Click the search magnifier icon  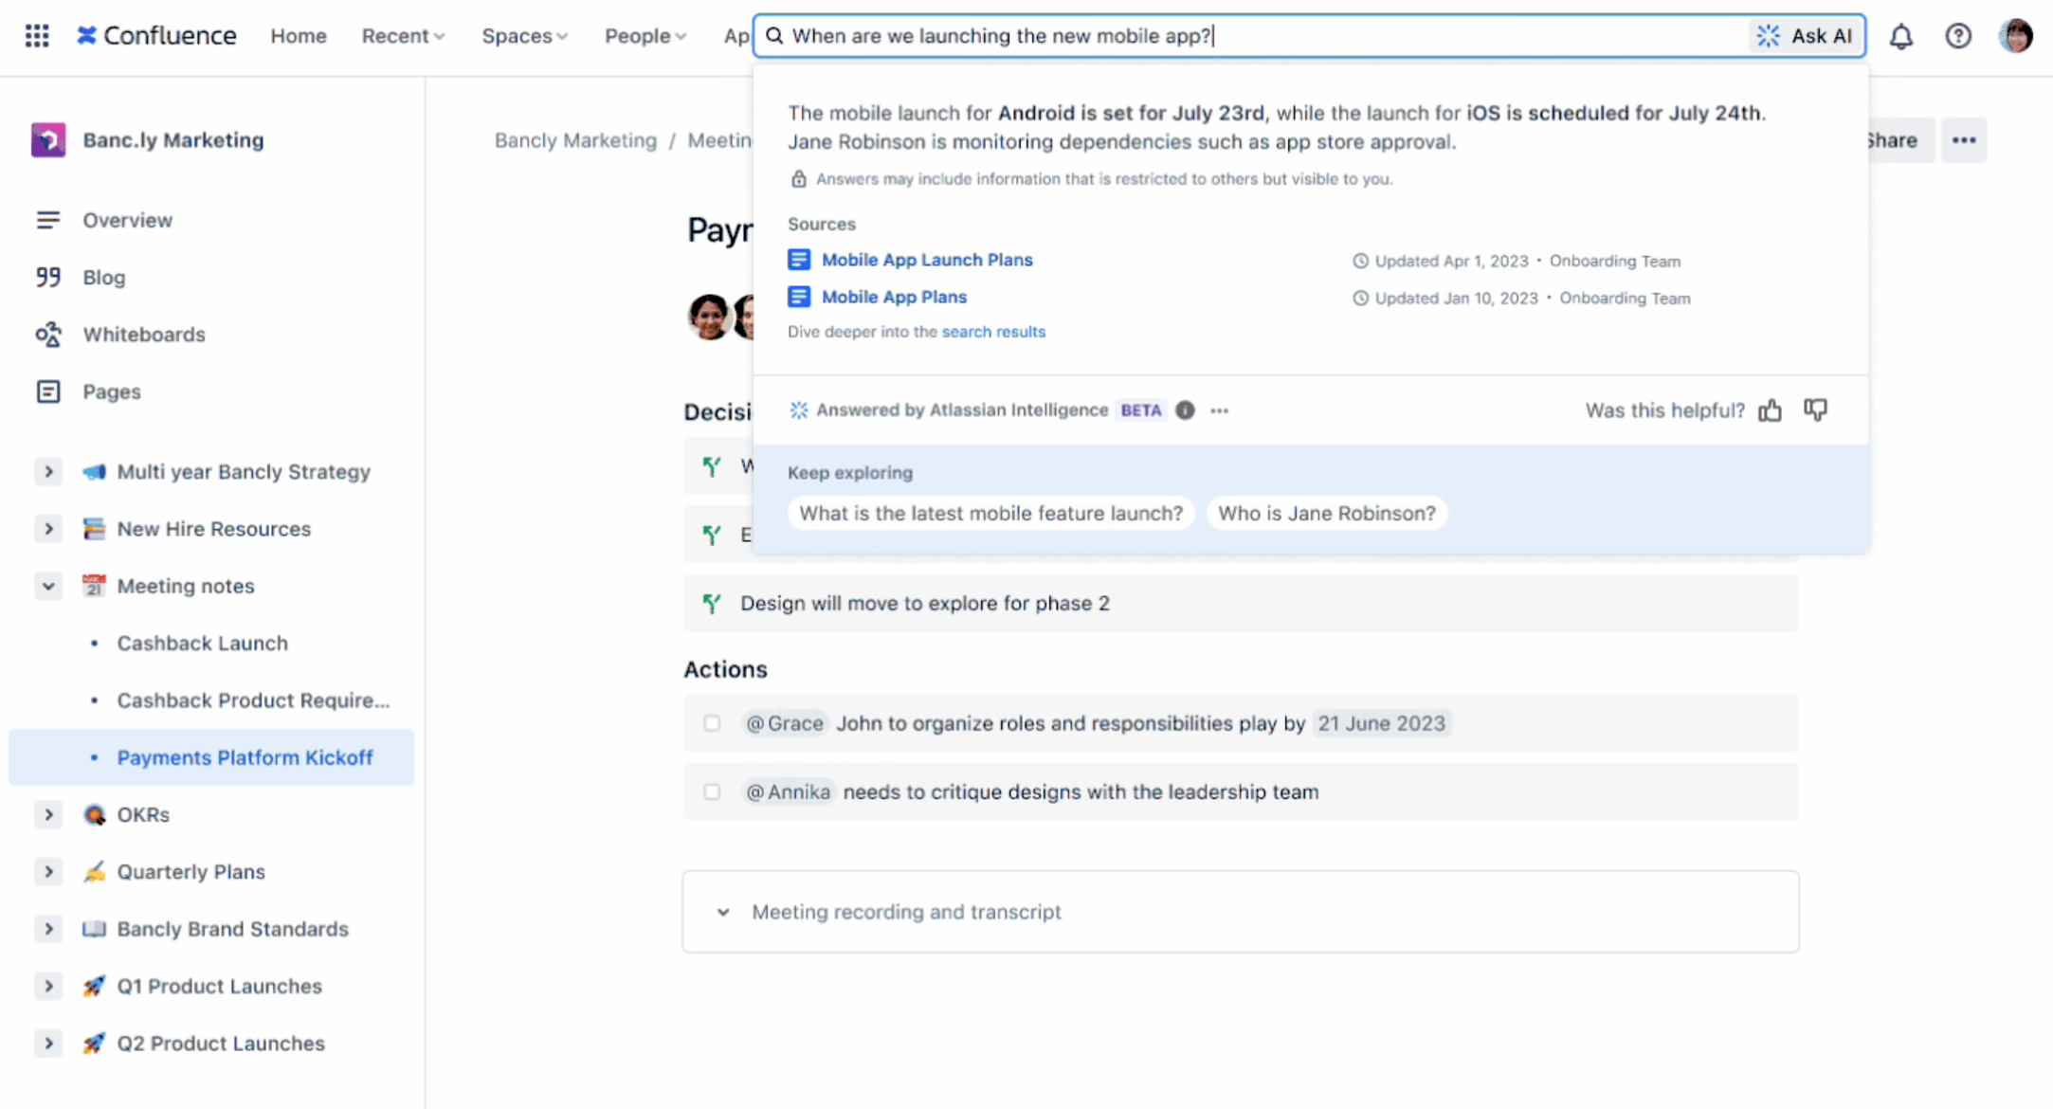(x=774, y=36)
